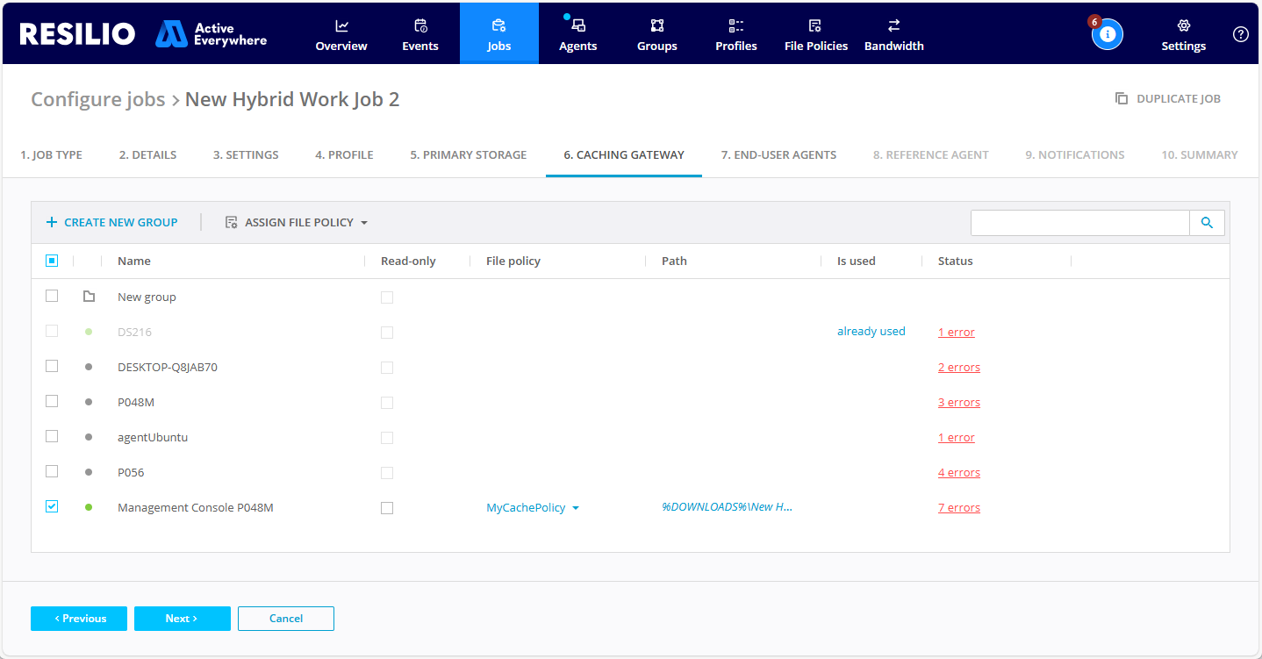Image resolution: width=1262 pixels, height=659 pixels.
Task: Switch to the 5. Primary Storage tab
Action: pyautogui.click(x=468, y=155)
